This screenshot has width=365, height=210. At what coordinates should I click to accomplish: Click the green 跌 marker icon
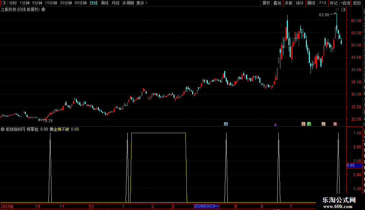click(x=309, y=124)
